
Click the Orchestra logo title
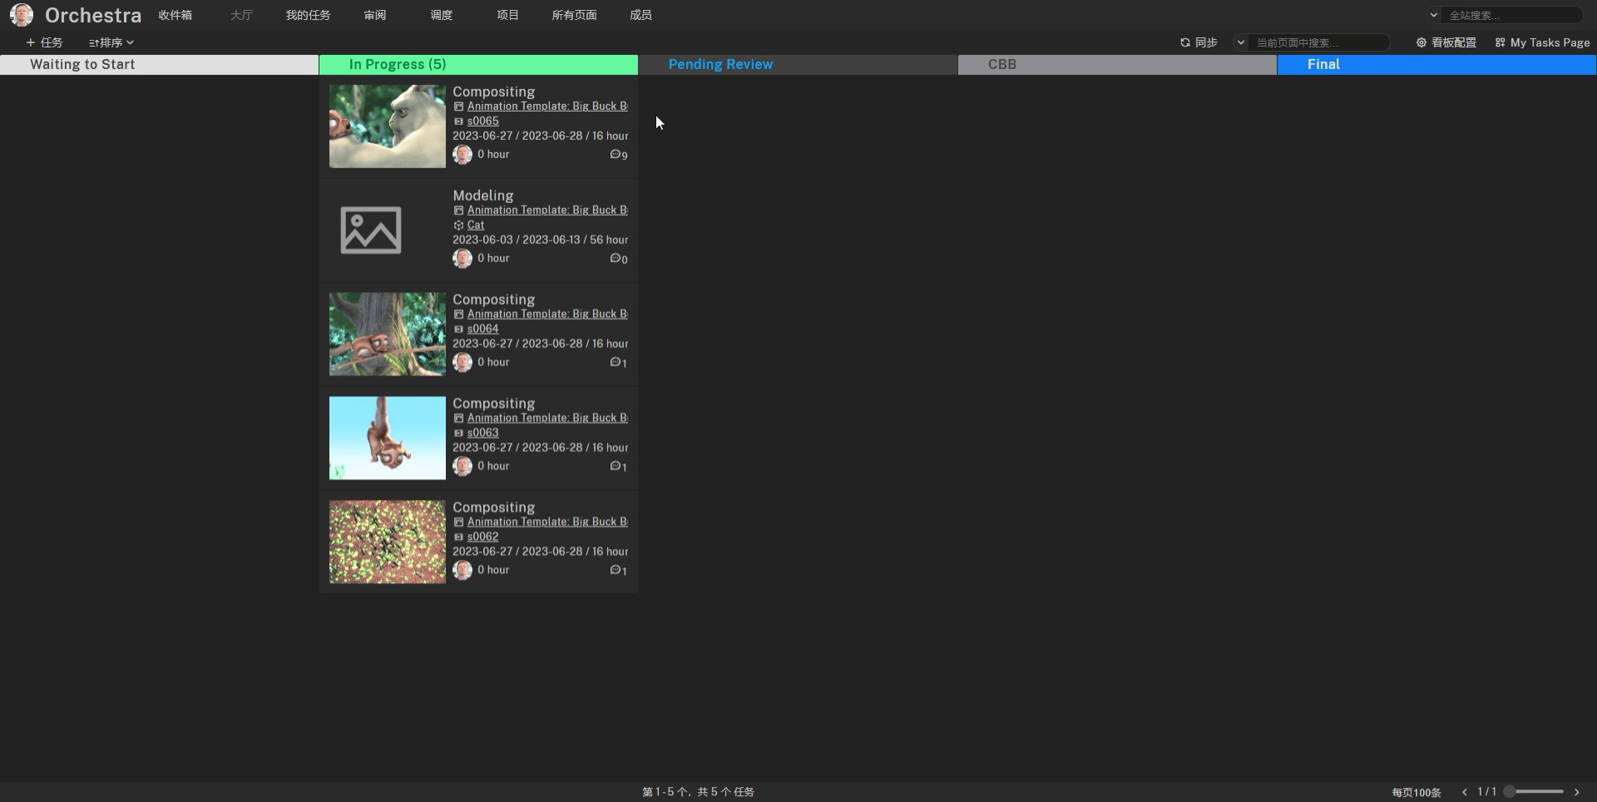[x=93, y=15]
